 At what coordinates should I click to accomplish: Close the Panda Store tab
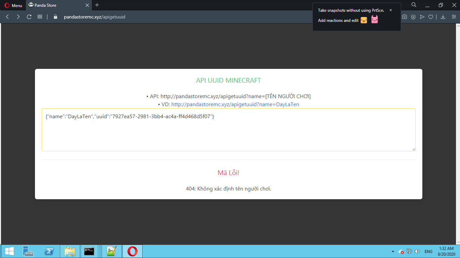[87, 5]
